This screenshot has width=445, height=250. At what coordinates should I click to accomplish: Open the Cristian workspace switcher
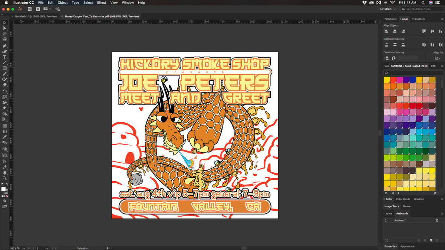[x=388, y=9]
